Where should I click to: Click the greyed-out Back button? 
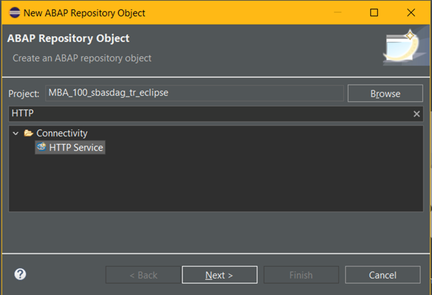click(x=143, y=275)
